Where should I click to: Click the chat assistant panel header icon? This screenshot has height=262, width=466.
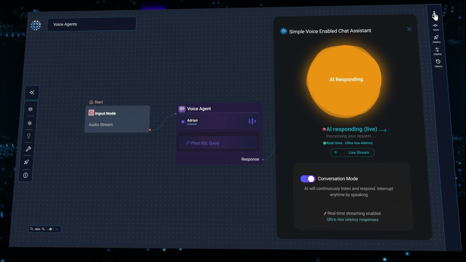(284, 31)
